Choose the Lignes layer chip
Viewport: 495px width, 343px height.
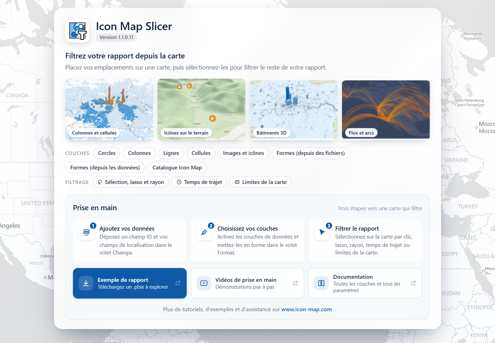pyautogui.click(x=171, y=153)
